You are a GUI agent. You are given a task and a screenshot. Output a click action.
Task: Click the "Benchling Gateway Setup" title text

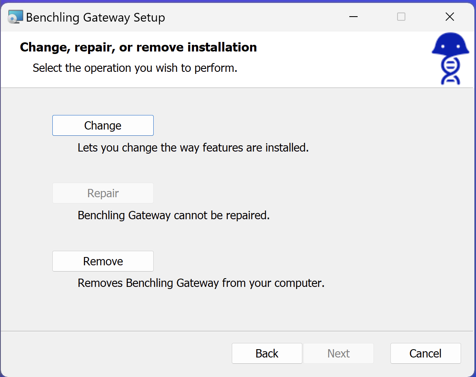[96, 17]
